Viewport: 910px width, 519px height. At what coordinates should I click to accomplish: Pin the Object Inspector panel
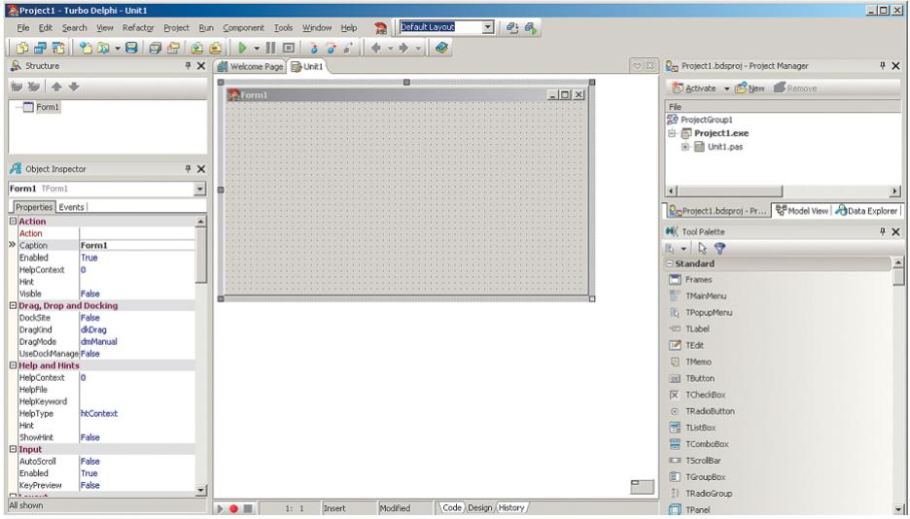tap(188, 169)
